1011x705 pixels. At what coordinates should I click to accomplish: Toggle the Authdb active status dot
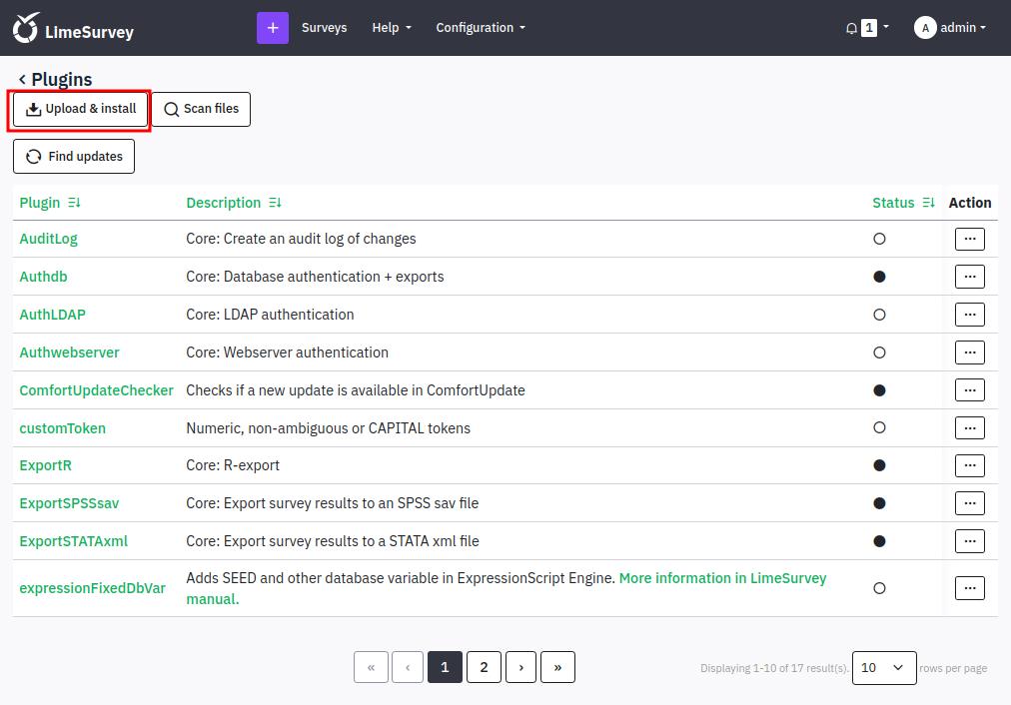(x=879, y=277)
